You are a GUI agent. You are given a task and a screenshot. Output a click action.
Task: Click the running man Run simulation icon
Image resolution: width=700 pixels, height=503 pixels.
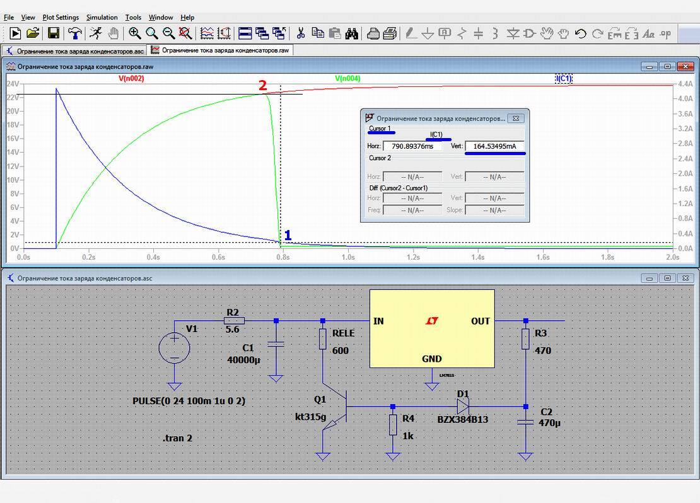(x=95, y=33)
